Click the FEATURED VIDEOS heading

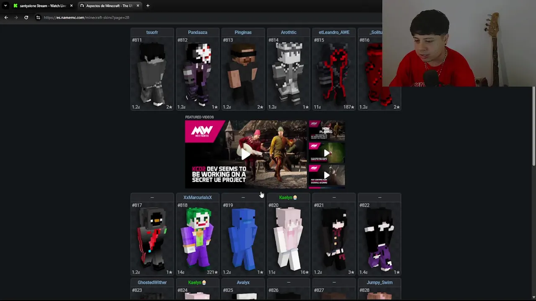click(x=199, y=117)
